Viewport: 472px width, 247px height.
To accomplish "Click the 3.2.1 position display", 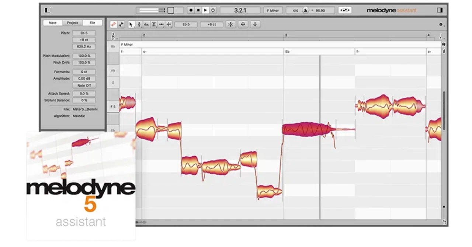I will point(240,10).
